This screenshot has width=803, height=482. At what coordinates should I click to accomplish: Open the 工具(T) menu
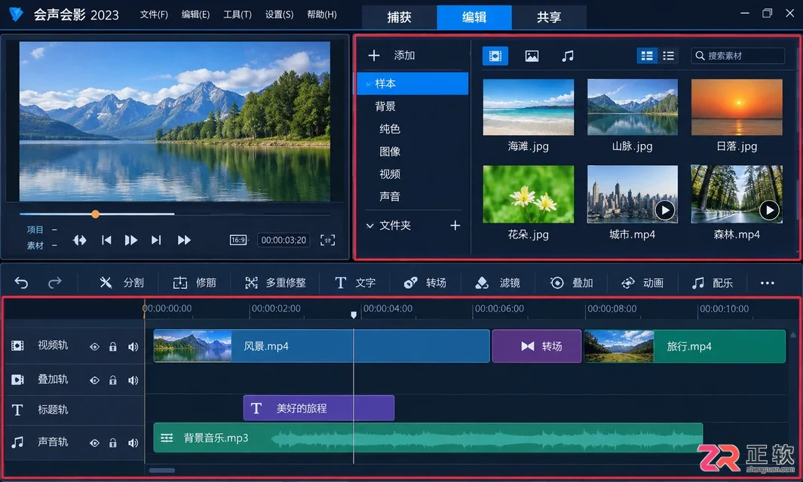(x=237, y=14)
